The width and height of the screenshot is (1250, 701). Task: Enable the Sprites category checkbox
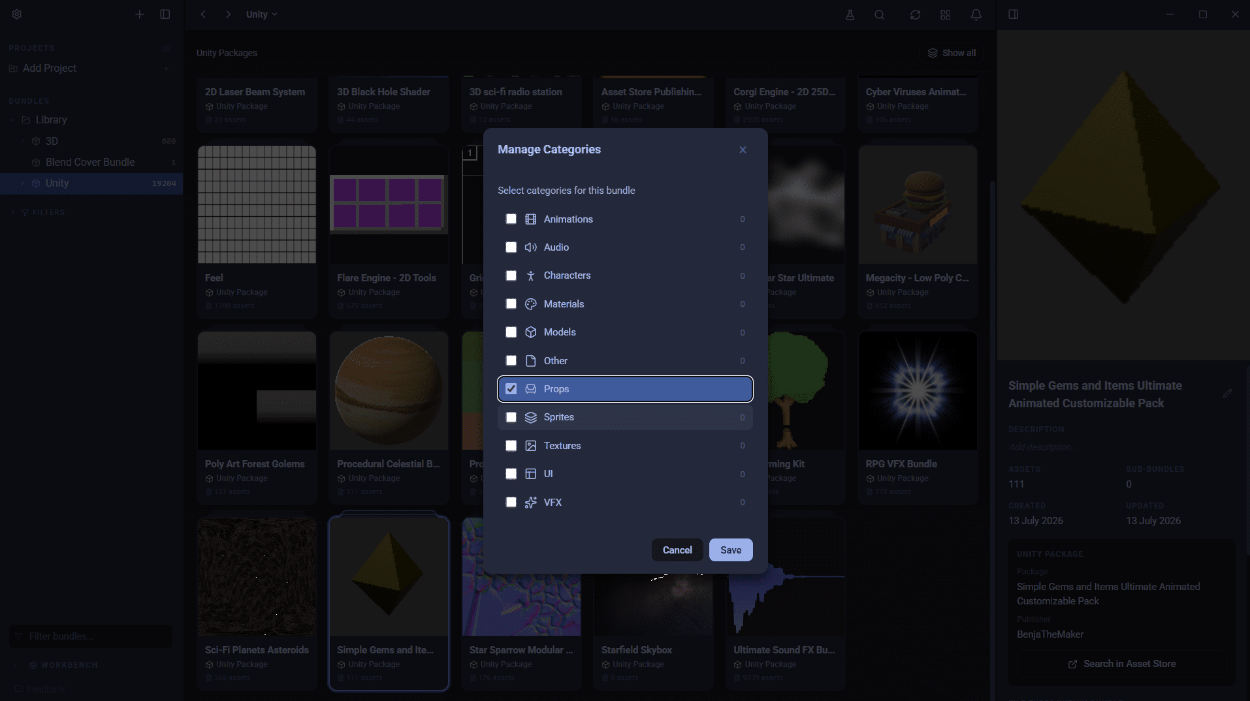tap(511, 417)
